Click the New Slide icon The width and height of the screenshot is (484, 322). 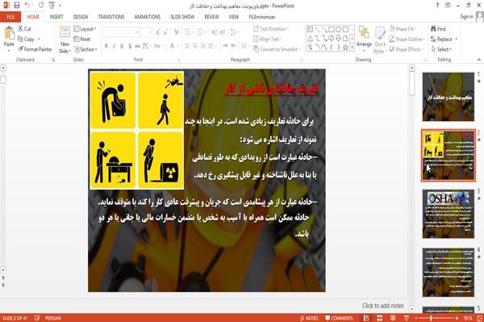[65, 33]
